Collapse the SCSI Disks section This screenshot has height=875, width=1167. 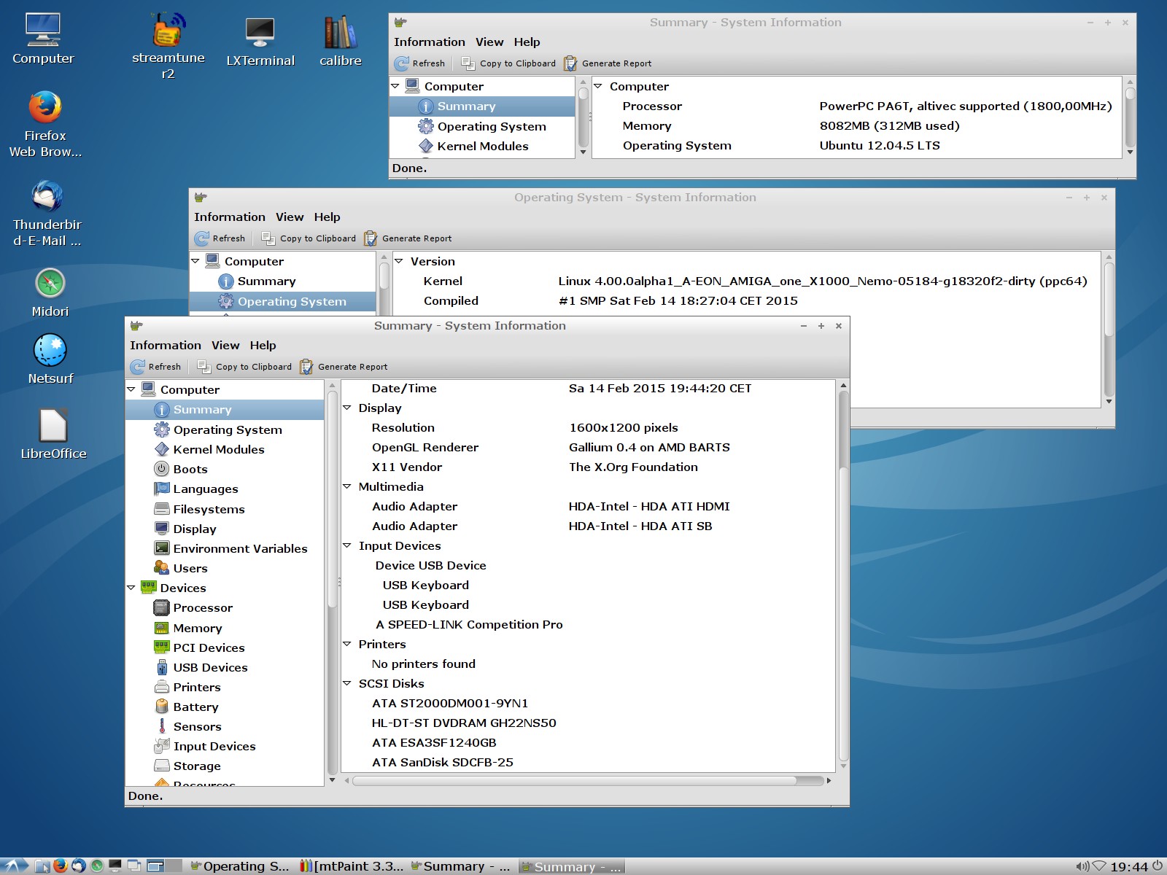point(347,683)
